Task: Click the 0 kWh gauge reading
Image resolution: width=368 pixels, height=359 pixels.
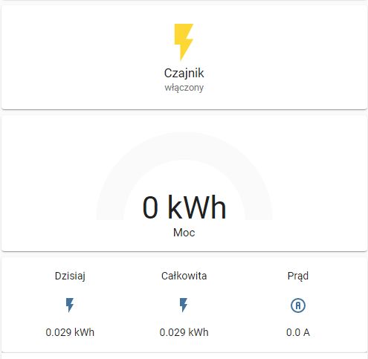Action: [x=184, y=207]
